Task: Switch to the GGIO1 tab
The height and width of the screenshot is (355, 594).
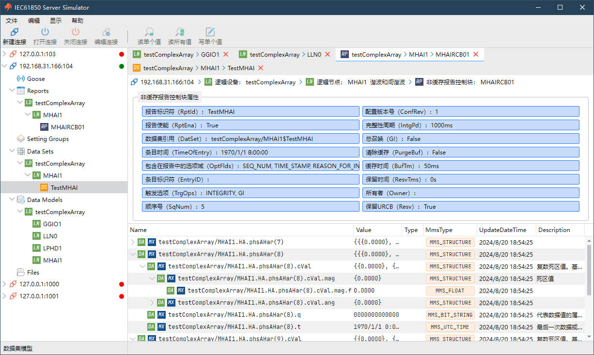Action: tap(176, 55)
